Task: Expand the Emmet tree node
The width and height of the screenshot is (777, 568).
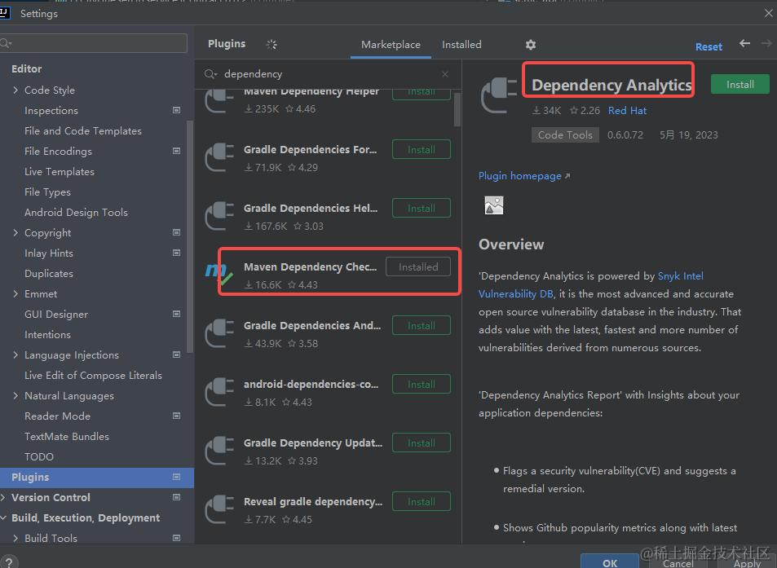Action: (x=15, y=293)
